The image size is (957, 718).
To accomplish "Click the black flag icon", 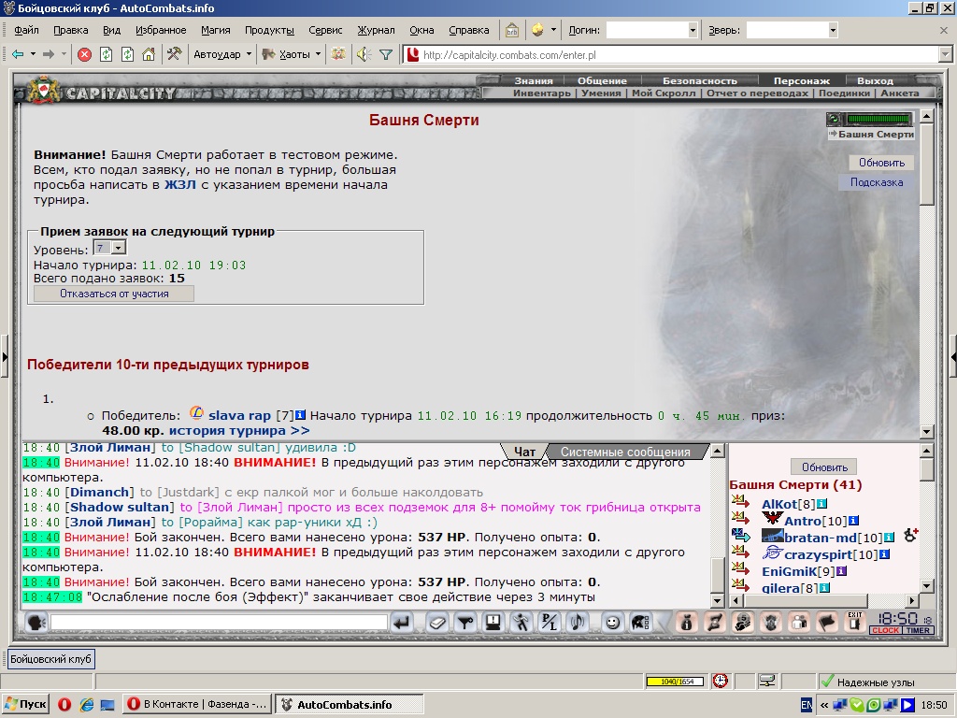I will point(827,623).
